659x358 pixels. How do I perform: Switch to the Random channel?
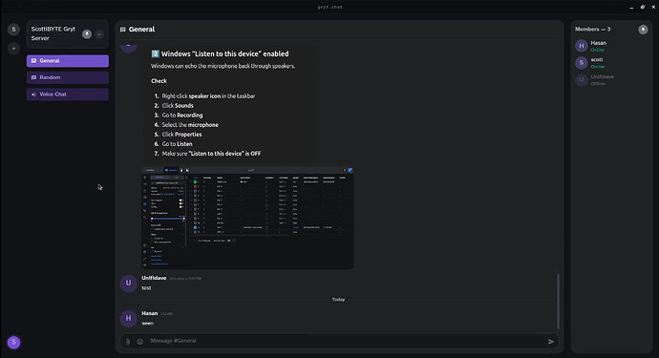click(68, 77)
